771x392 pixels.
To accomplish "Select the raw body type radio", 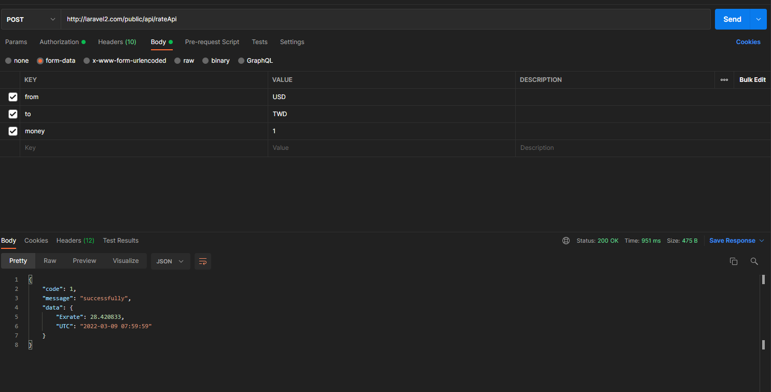I will [x=177, y=61].
